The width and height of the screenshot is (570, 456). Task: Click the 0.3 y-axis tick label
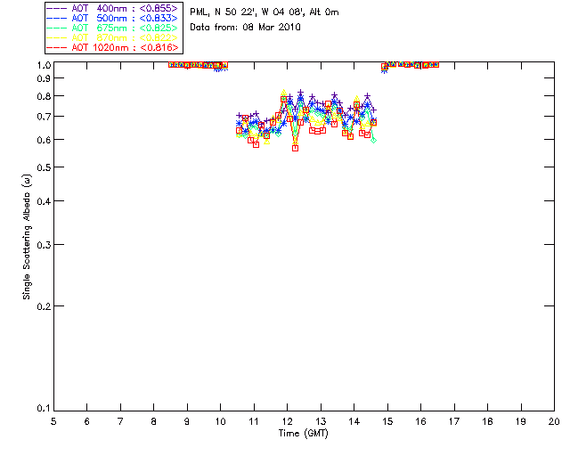pyautogui.click(x=44, y=245)
